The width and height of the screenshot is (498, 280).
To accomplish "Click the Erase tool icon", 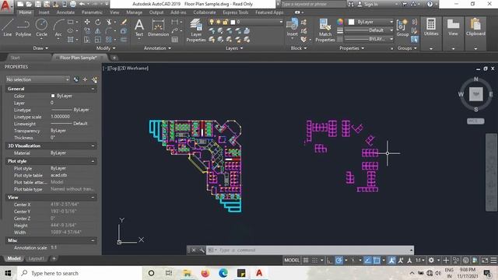I will (124, 22).
